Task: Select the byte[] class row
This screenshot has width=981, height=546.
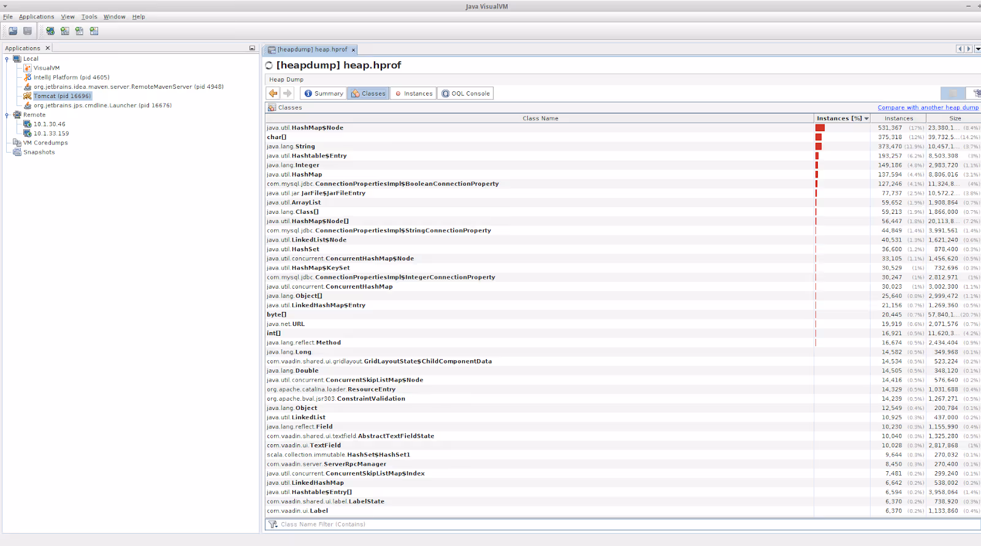Action: 623,314
